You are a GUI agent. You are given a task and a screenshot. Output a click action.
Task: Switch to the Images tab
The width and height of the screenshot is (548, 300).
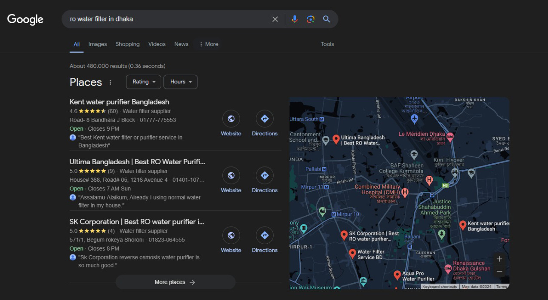tap(98, 44)
